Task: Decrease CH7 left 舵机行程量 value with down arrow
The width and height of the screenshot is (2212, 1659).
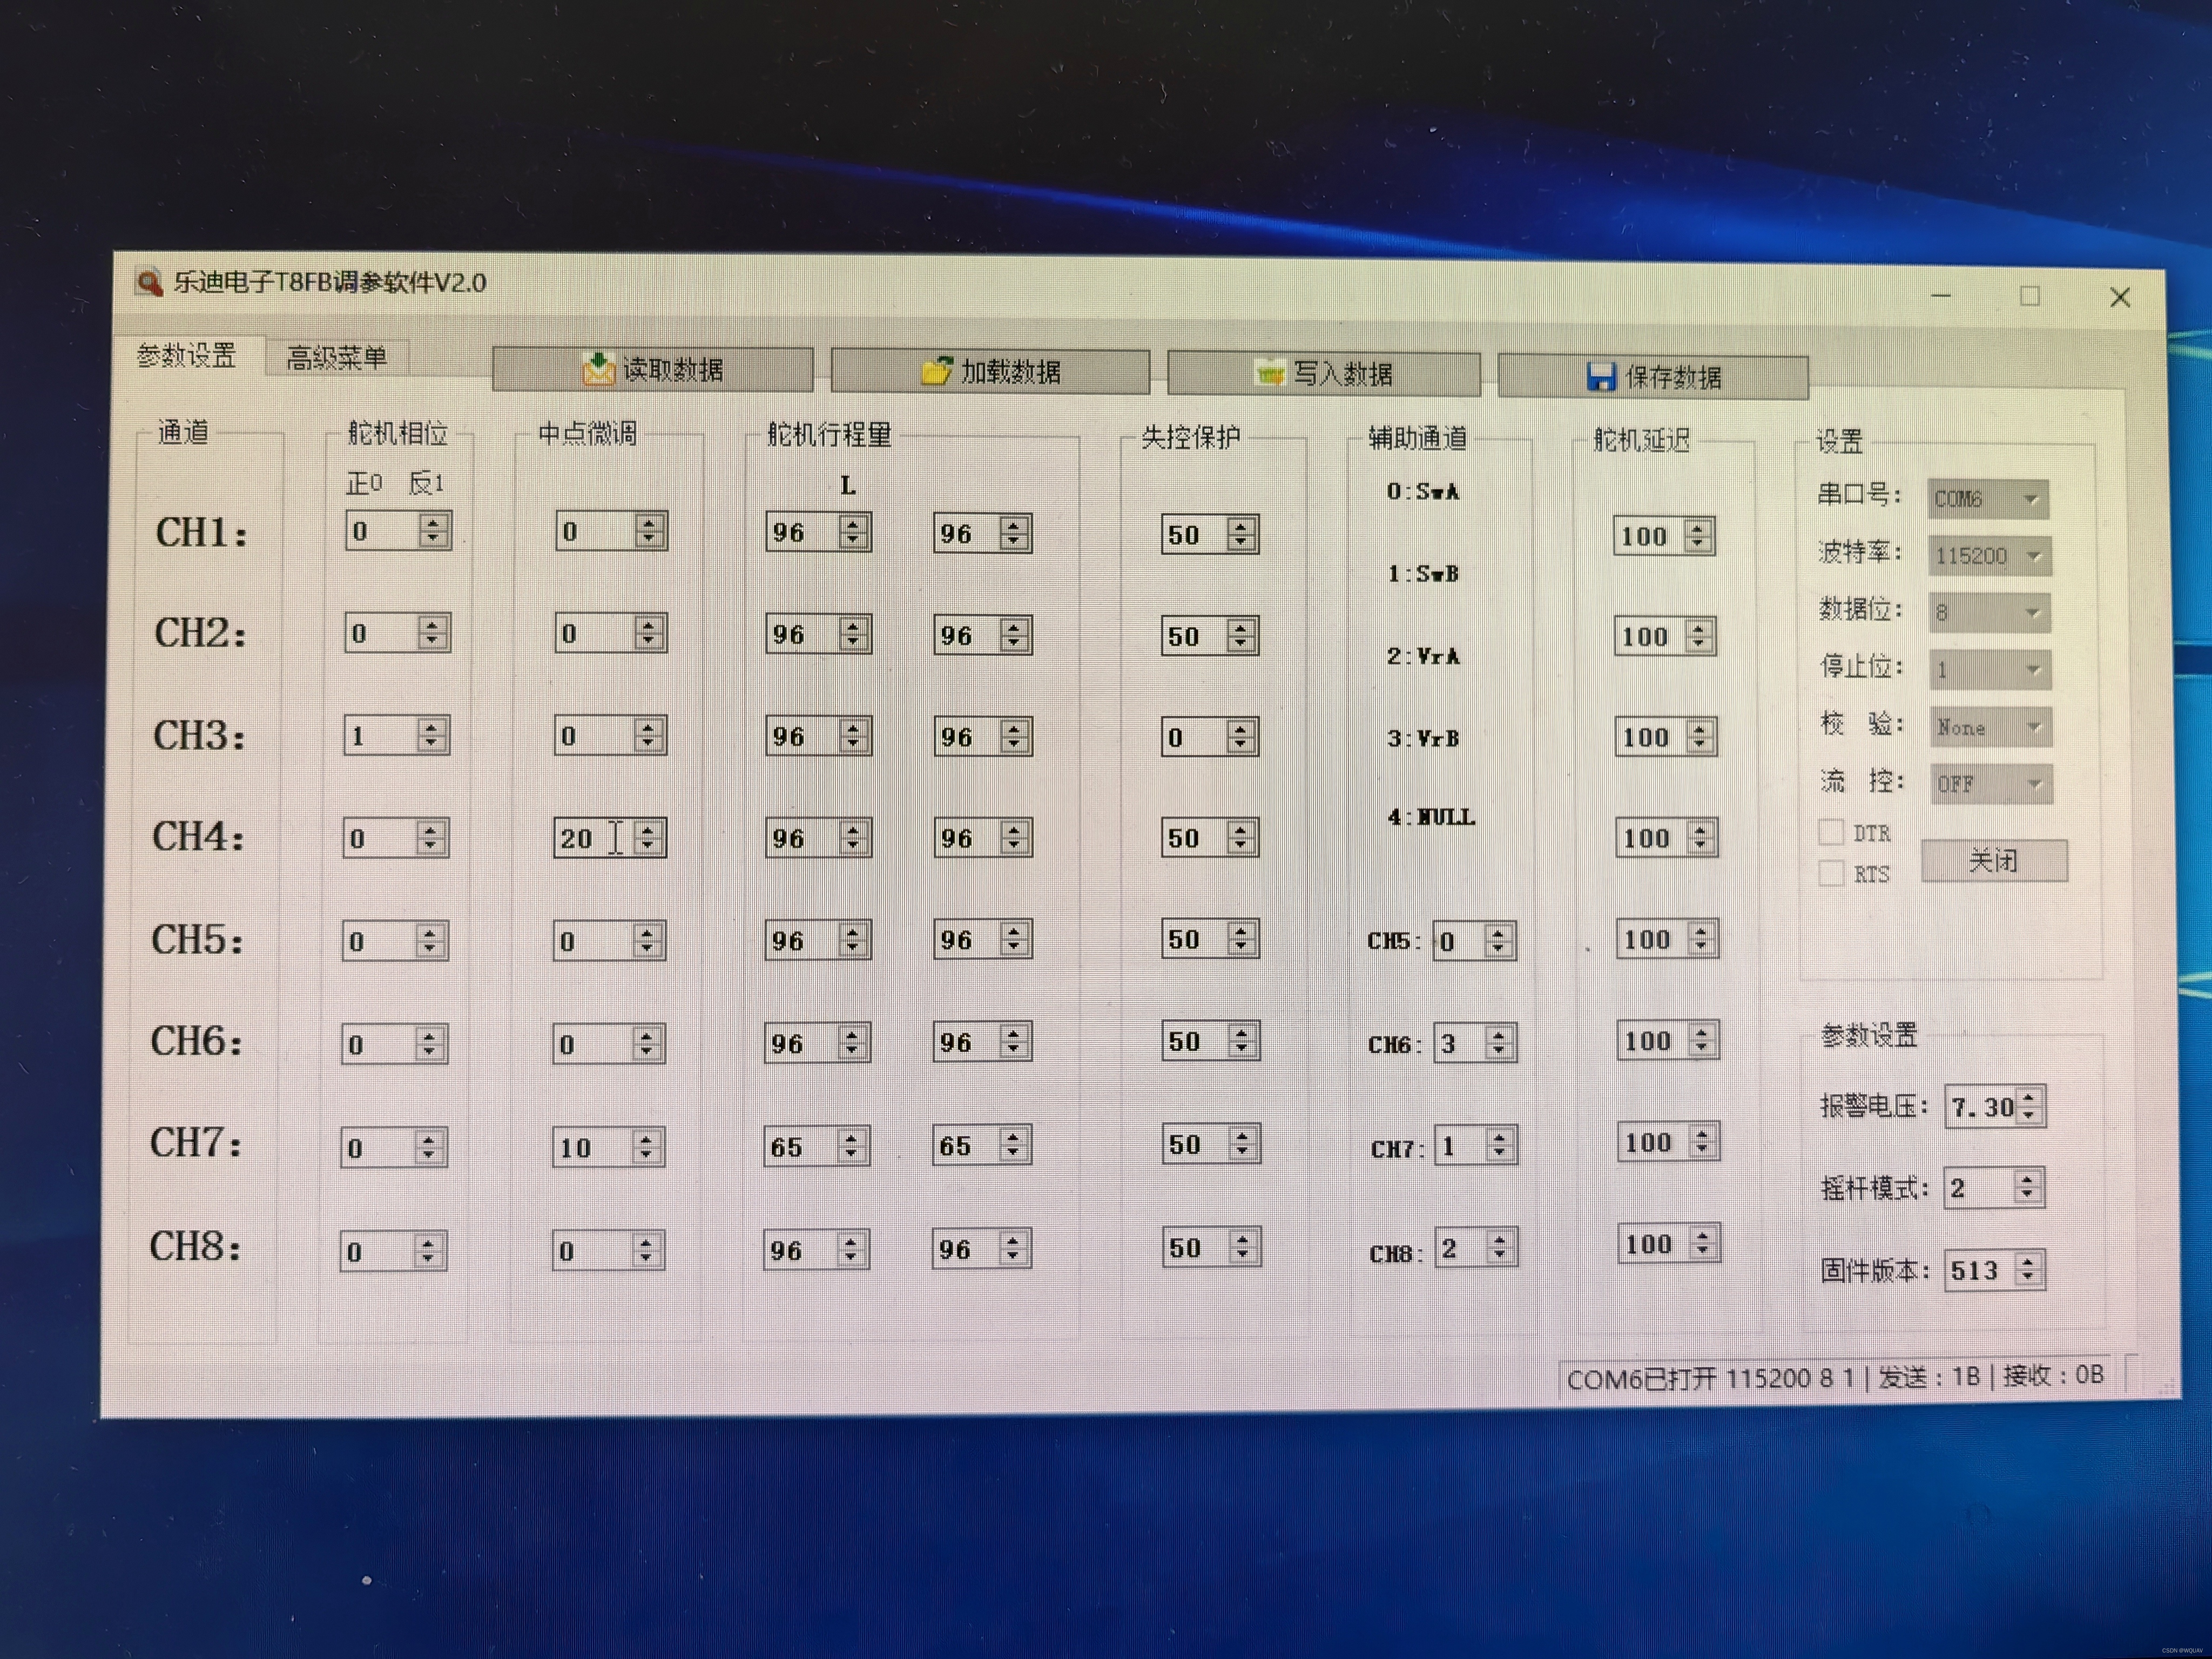Action: pos(851,1154)
